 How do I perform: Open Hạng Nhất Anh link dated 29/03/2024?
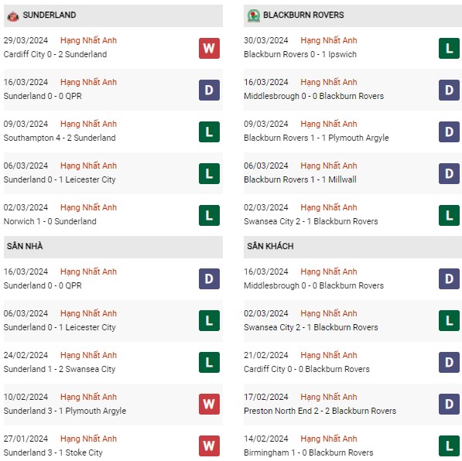click(x=88, y=40)
